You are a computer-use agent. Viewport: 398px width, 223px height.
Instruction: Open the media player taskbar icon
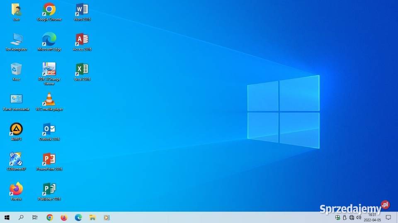[107, 218]
